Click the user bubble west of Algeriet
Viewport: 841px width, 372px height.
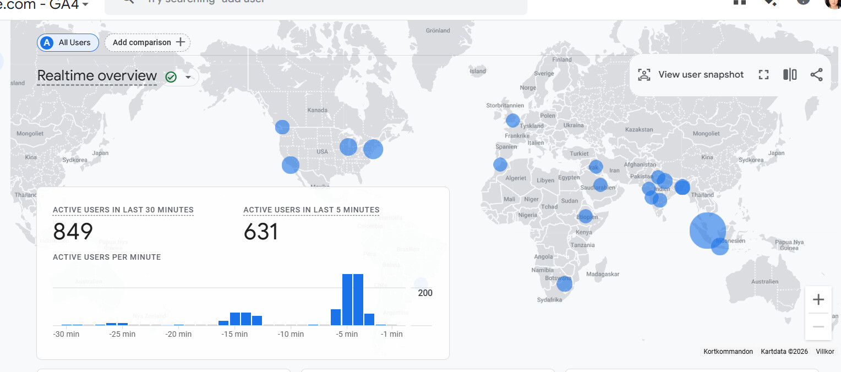coord(500,165)
